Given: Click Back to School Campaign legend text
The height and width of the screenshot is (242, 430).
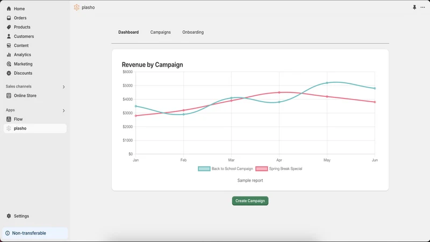Looking at the screenshot, I should [232, 169].
